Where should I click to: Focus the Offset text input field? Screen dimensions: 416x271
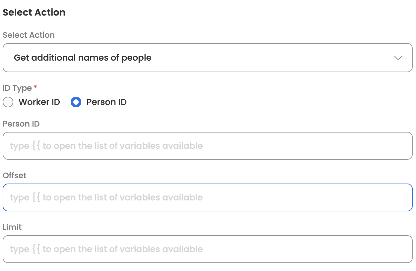click(x=207, y=197)
